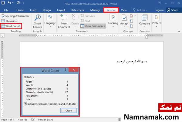Expand the Tracking dropdown
The image size is (182, 122).
(x=113, y=21)
